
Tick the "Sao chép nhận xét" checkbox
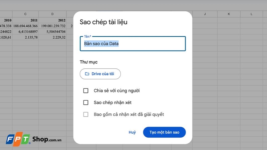click(86, 103)
